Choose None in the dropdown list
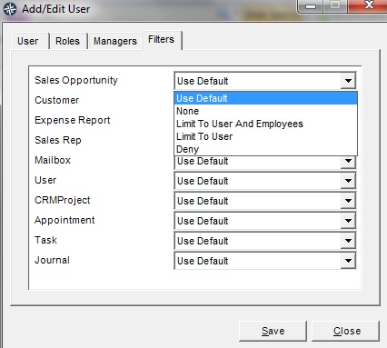 coord(265,111)
